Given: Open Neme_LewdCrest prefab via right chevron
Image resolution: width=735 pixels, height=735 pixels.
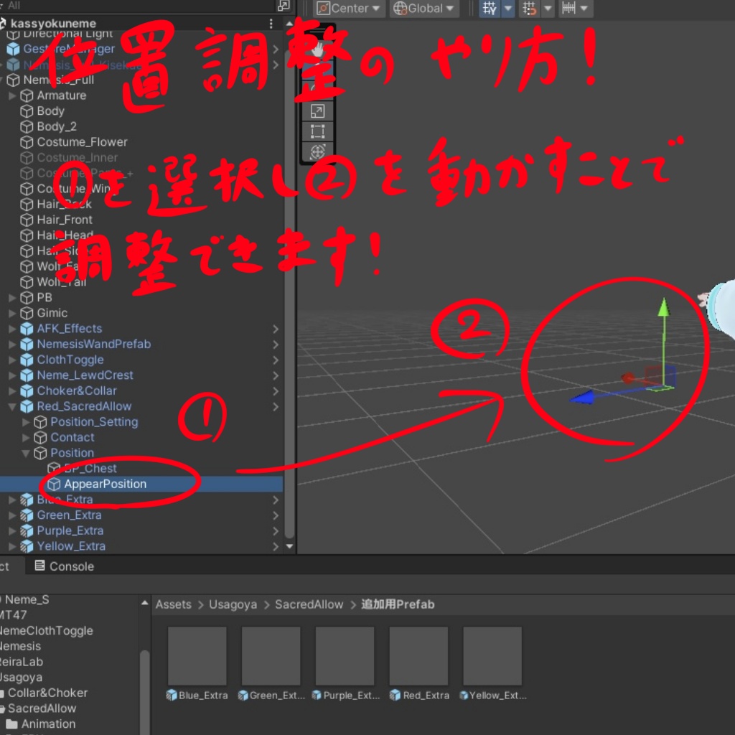Looking at the screenshot, I should (276, 376).
